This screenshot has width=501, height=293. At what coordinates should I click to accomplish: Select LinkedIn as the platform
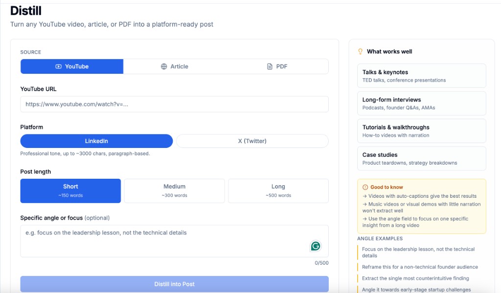click(96, 141)
